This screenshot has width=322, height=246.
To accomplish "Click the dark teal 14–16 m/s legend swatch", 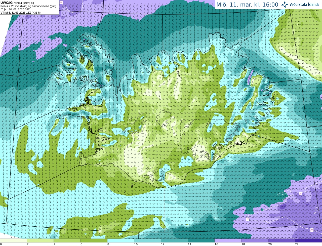I will pos(201,240).
